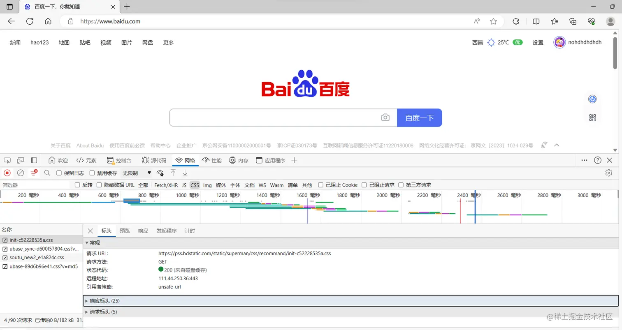Select ubase-89d6b96e41.css request row

coord(41,266)
